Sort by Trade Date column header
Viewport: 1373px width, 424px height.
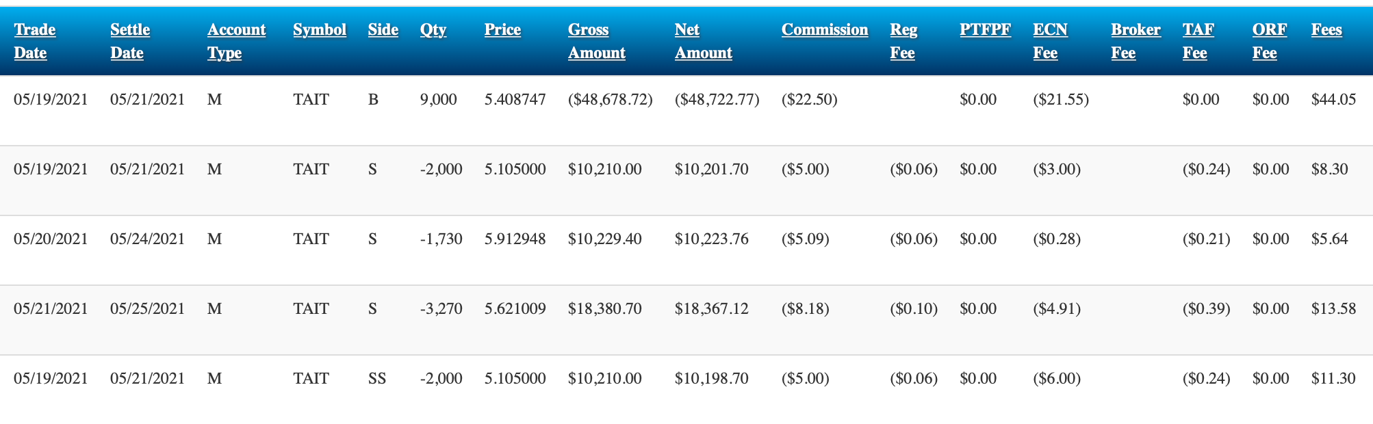click(x=34, y=41)
